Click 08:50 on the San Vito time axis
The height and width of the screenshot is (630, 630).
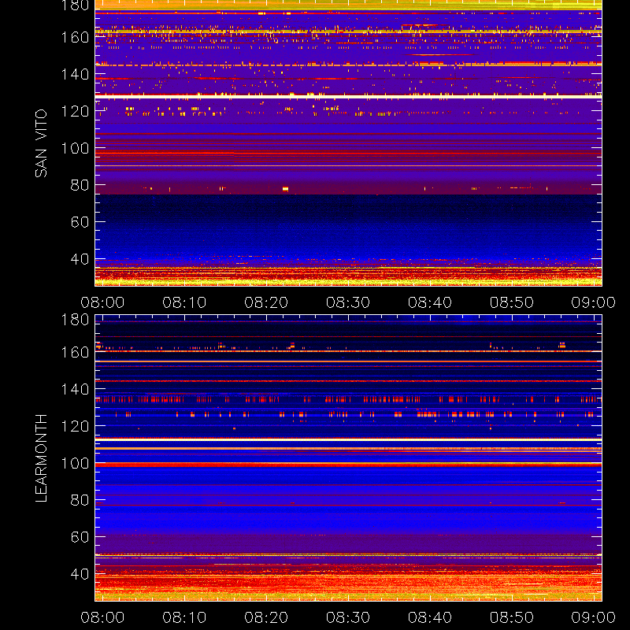(511, 302)
